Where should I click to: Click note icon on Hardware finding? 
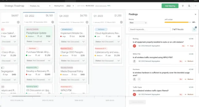(x=139, y=79)
